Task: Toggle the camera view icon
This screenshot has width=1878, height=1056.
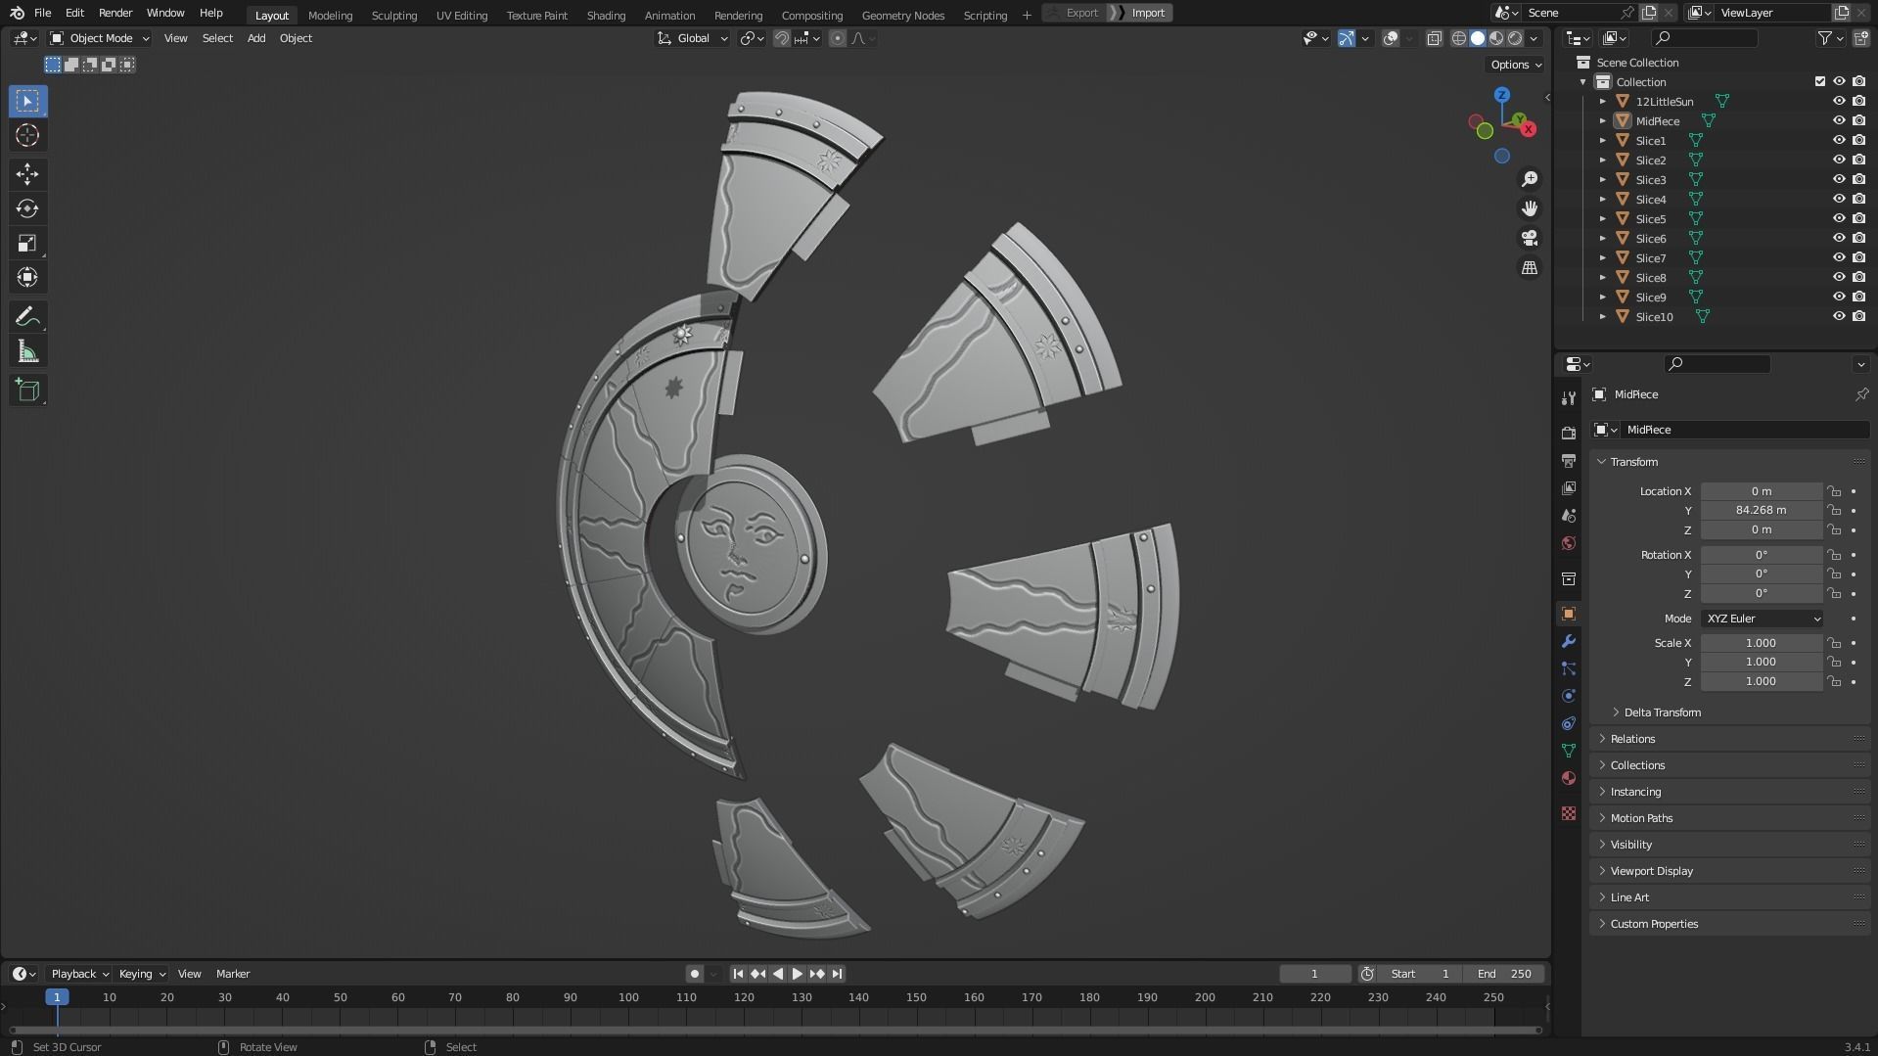Action: coord(1530,238)
